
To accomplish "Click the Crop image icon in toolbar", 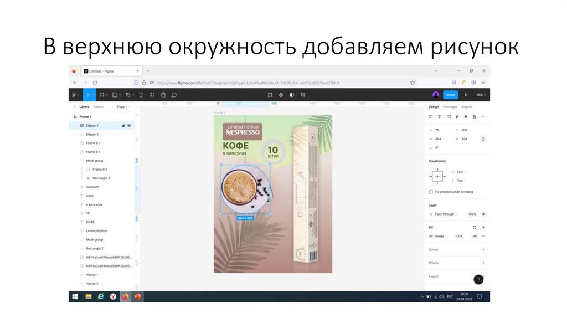I will point(303,95).
